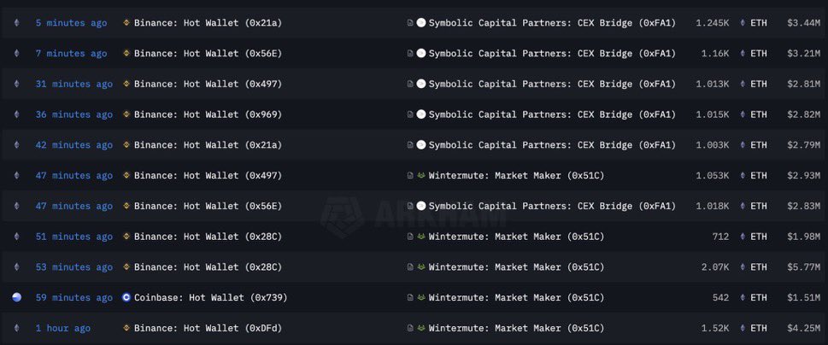This screenshot has height=345, width=828.
Task: Click the ETH token label in the $1.51M row
Action: point(759,298)
